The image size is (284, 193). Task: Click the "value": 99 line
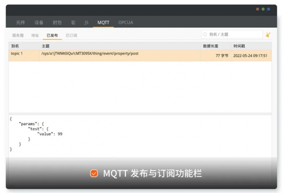[x=50, y=134]
